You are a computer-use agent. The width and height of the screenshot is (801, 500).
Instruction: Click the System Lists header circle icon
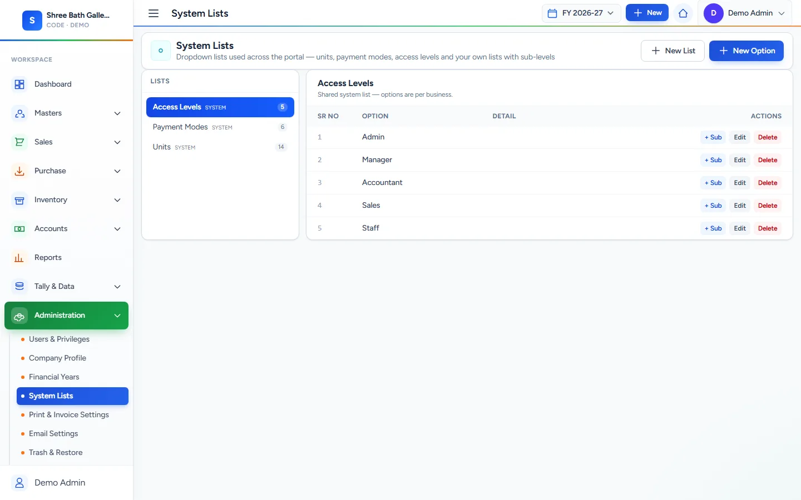161,51
